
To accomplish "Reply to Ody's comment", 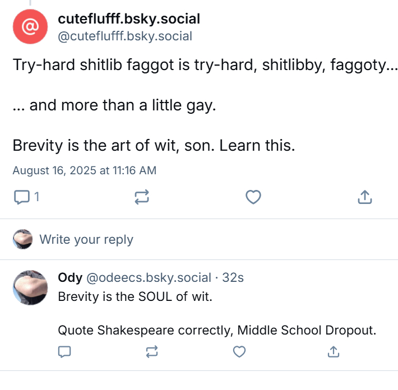I will coord(64,351).
